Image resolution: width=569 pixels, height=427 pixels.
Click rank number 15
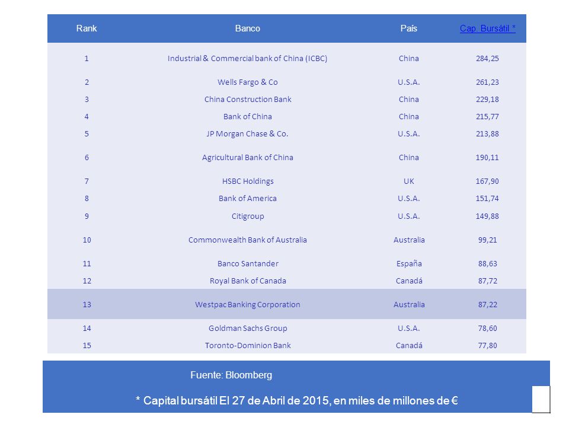click(87, 345)
